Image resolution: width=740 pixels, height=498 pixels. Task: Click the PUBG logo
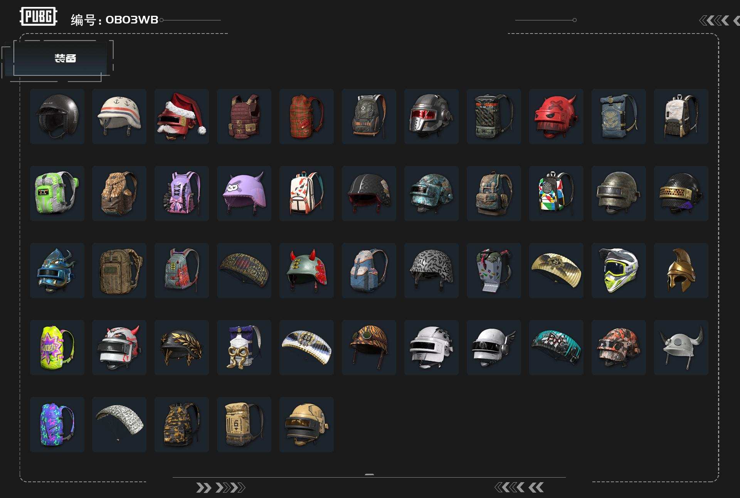coord(39,17)
